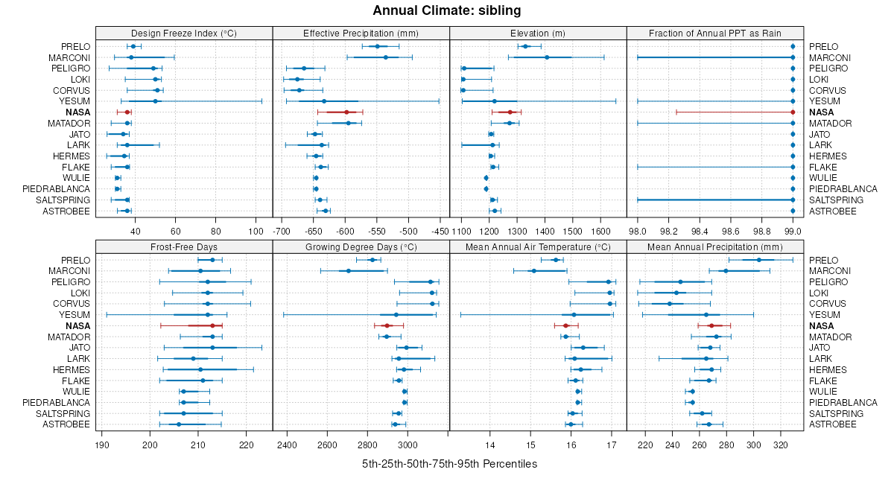Click the PRELO diamond in Fraction of Annual PPT as Rain

(x=793, y=46)
